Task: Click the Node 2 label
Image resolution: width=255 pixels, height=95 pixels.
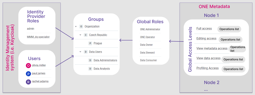Action: [212, 82]
